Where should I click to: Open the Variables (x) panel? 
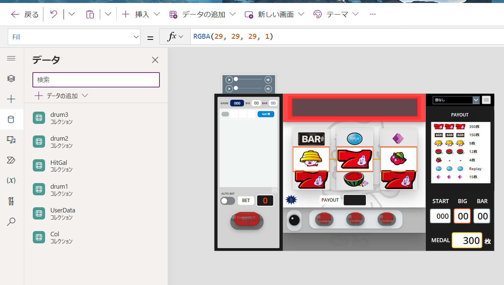pyautogui.click(x=11, y=180)
